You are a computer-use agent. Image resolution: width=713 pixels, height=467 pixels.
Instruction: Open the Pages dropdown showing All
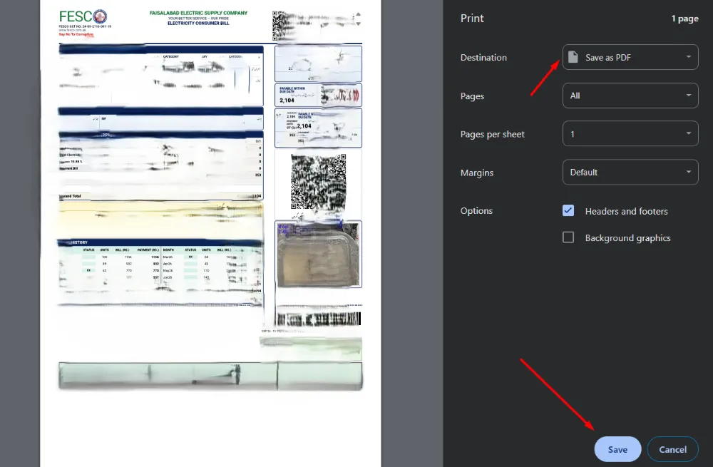point(630,96)
